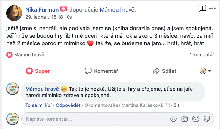Expand the 'commenting as' page selector dropdown

[205, 71]
